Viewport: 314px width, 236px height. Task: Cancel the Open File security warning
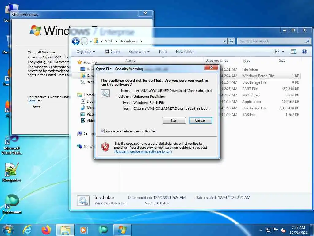point(200,120)
